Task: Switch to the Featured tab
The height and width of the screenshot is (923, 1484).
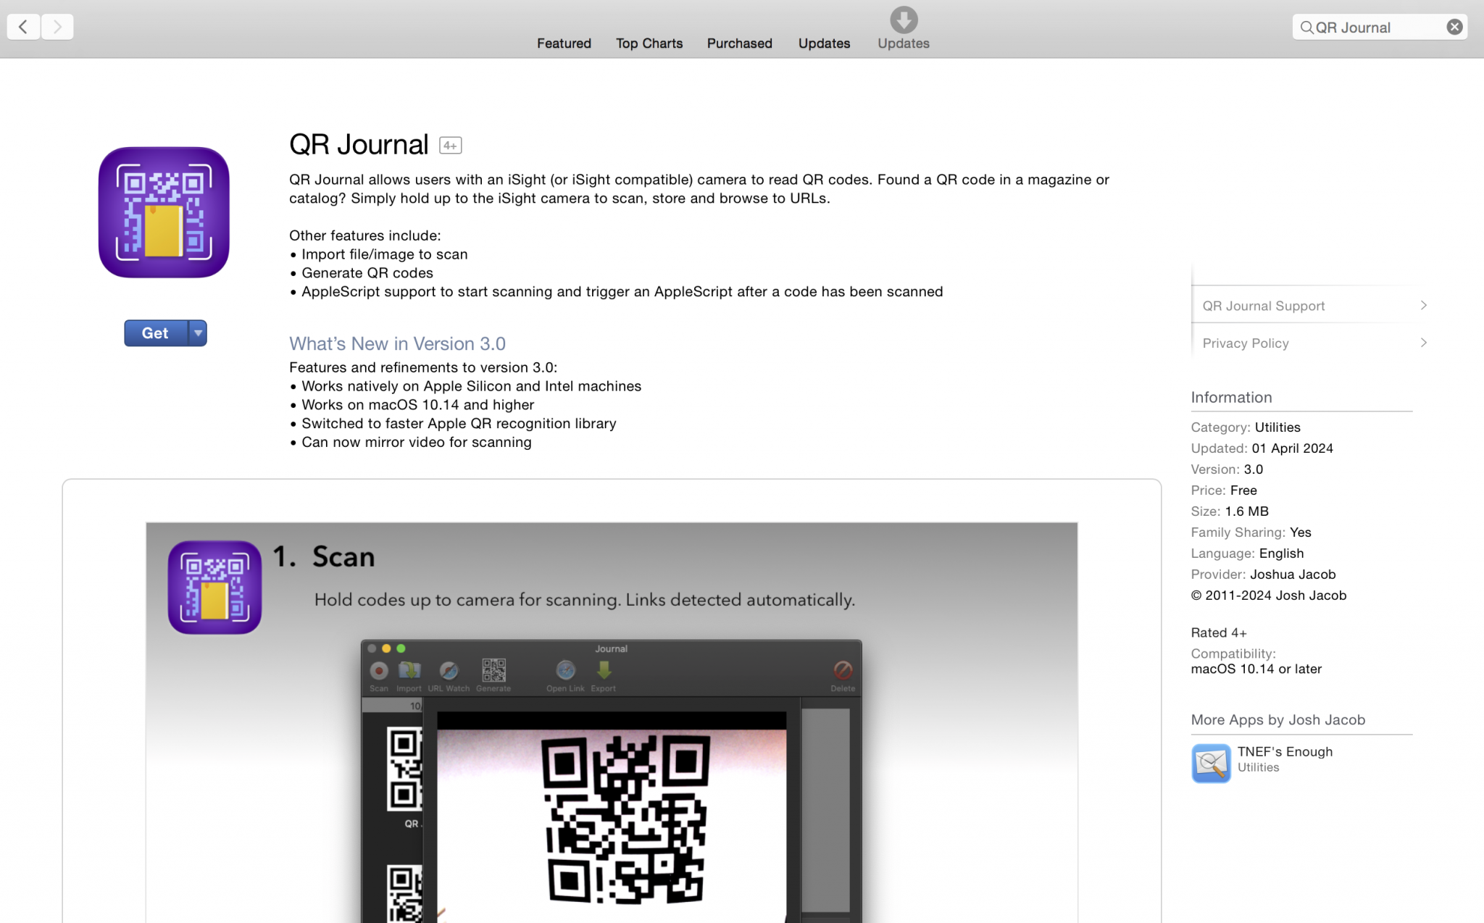Action: pos(564,43)
